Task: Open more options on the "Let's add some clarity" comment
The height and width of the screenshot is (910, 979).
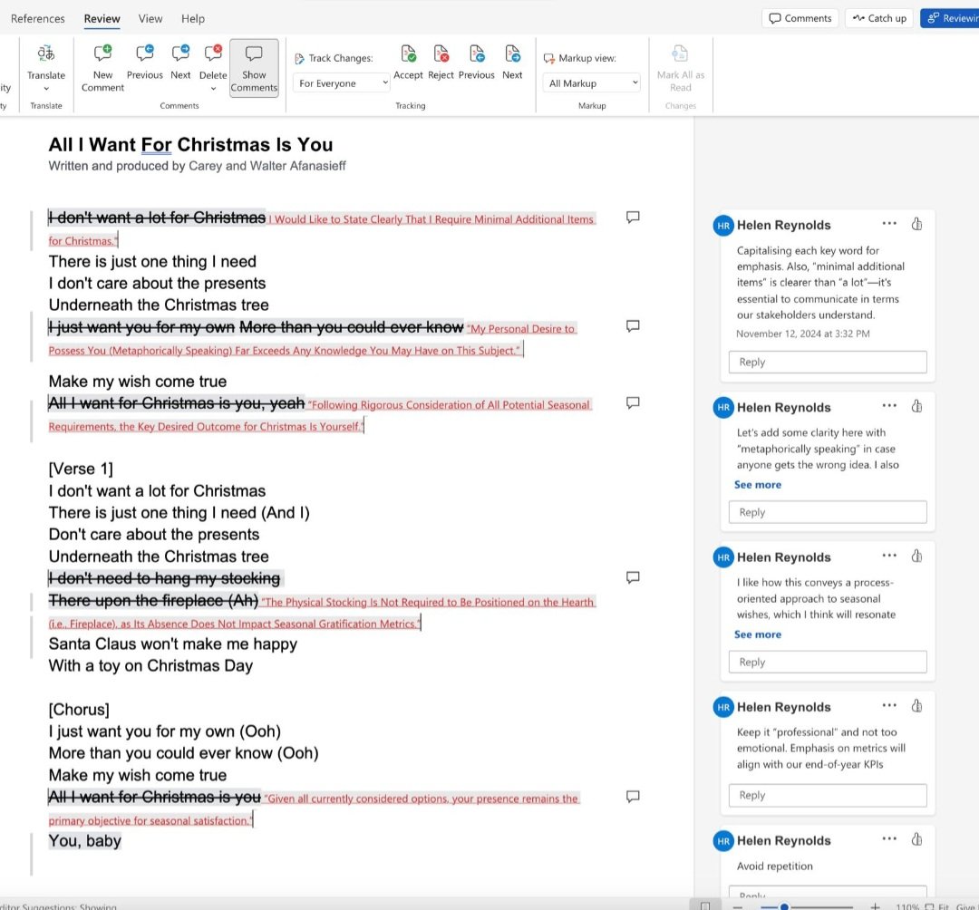Action: click(889, 406)
